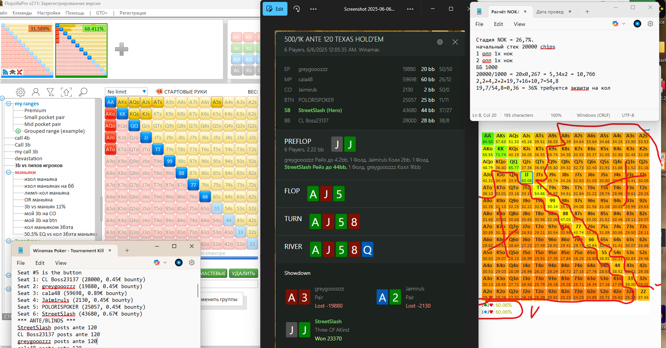The image size is (666, 348).
Task: Toggle the AA hand in the starting hands matrix
Action: click(111, 102)
